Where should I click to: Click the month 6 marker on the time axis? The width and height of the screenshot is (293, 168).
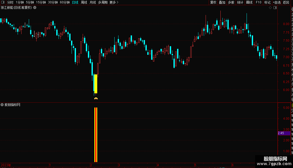(x=233, y=165)
